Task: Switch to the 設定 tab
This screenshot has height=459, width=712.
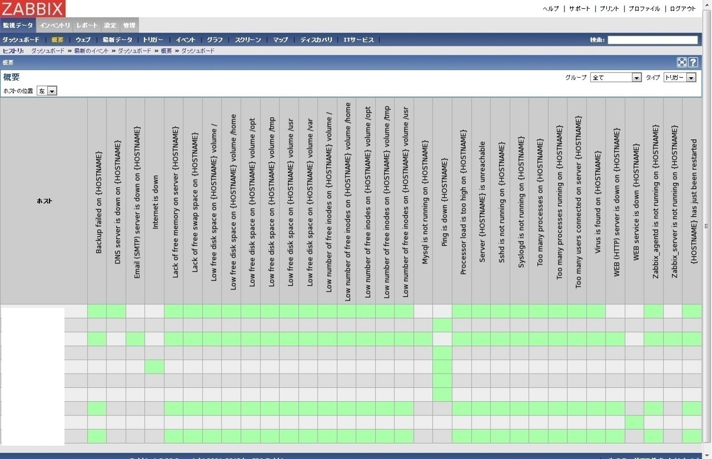Action: coord(111,26)
